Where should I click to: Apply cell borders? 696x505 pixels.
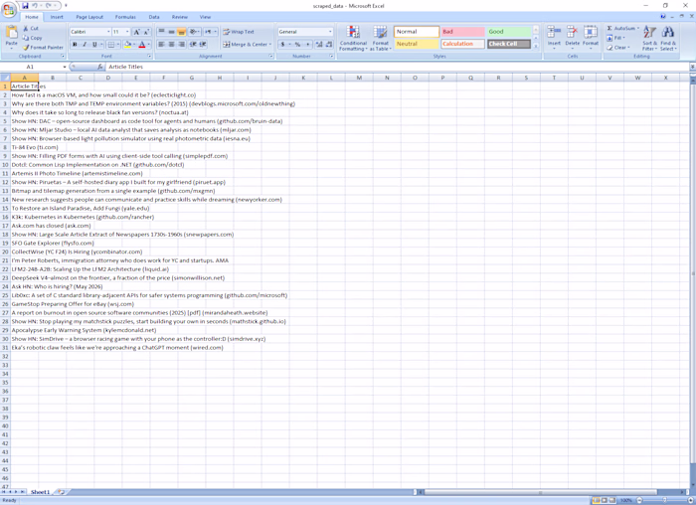click(x=111, y=45)
